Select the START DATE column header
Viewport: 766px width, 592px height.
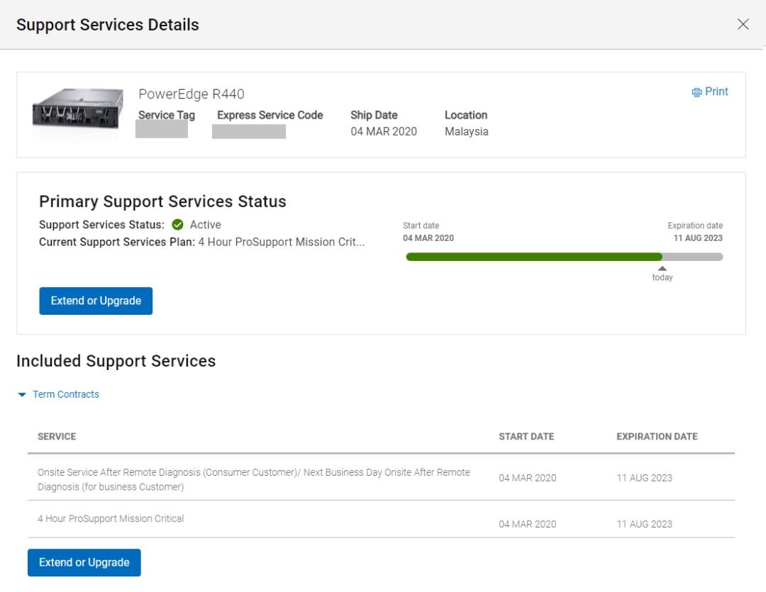(x=526, y=436)
